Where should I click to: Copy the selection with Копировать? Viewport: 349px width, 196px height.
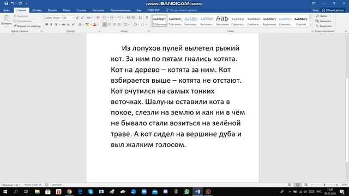[22, 21]
